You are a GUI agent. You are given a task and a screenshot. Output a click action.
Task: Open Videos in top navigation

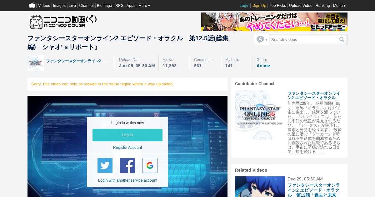pyautogui.click(x=44, y=6)
